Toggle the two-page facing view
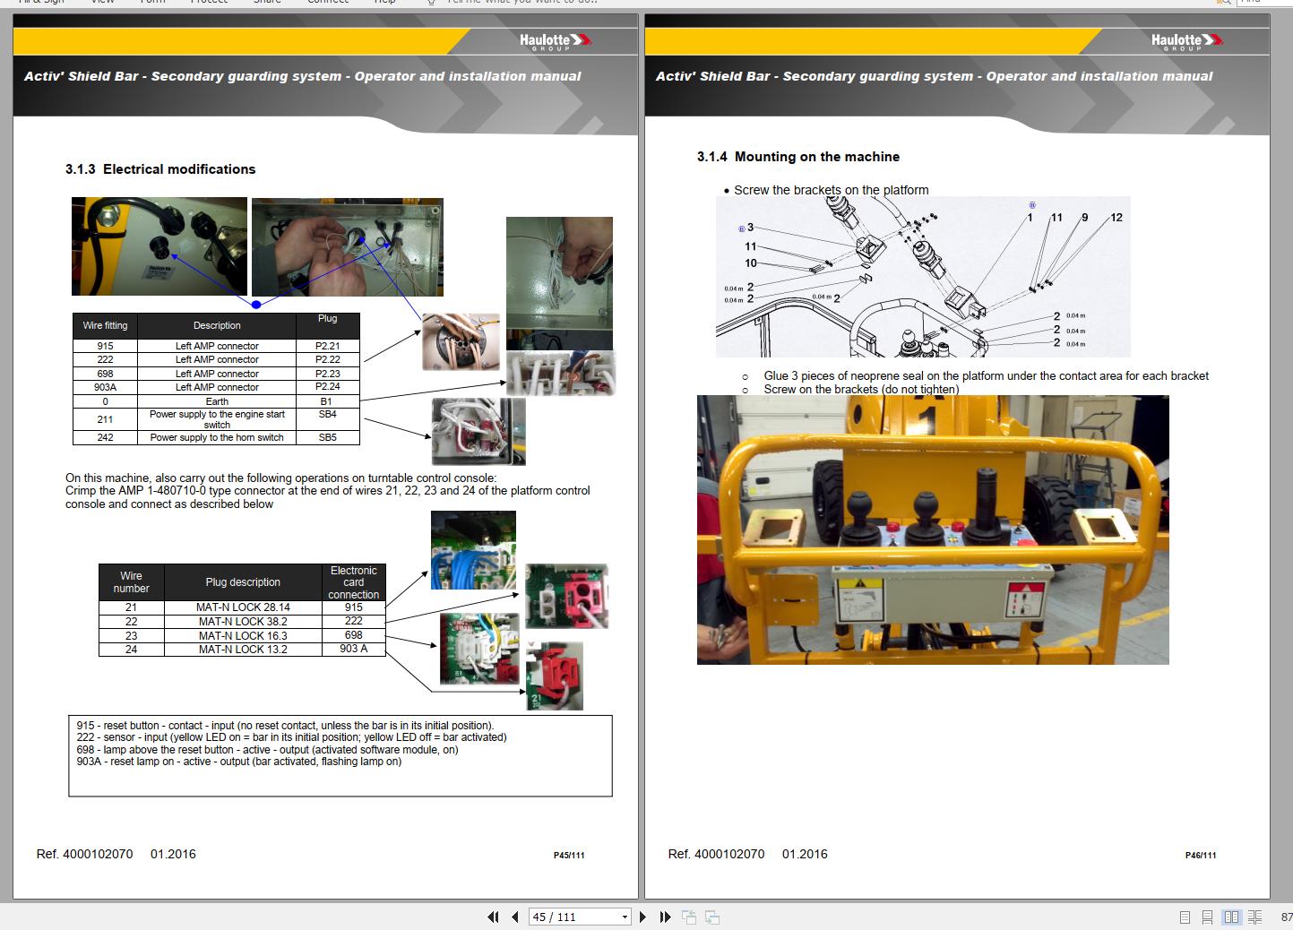The height and width of the screenshot is (930, 1293). (1231, 917)
